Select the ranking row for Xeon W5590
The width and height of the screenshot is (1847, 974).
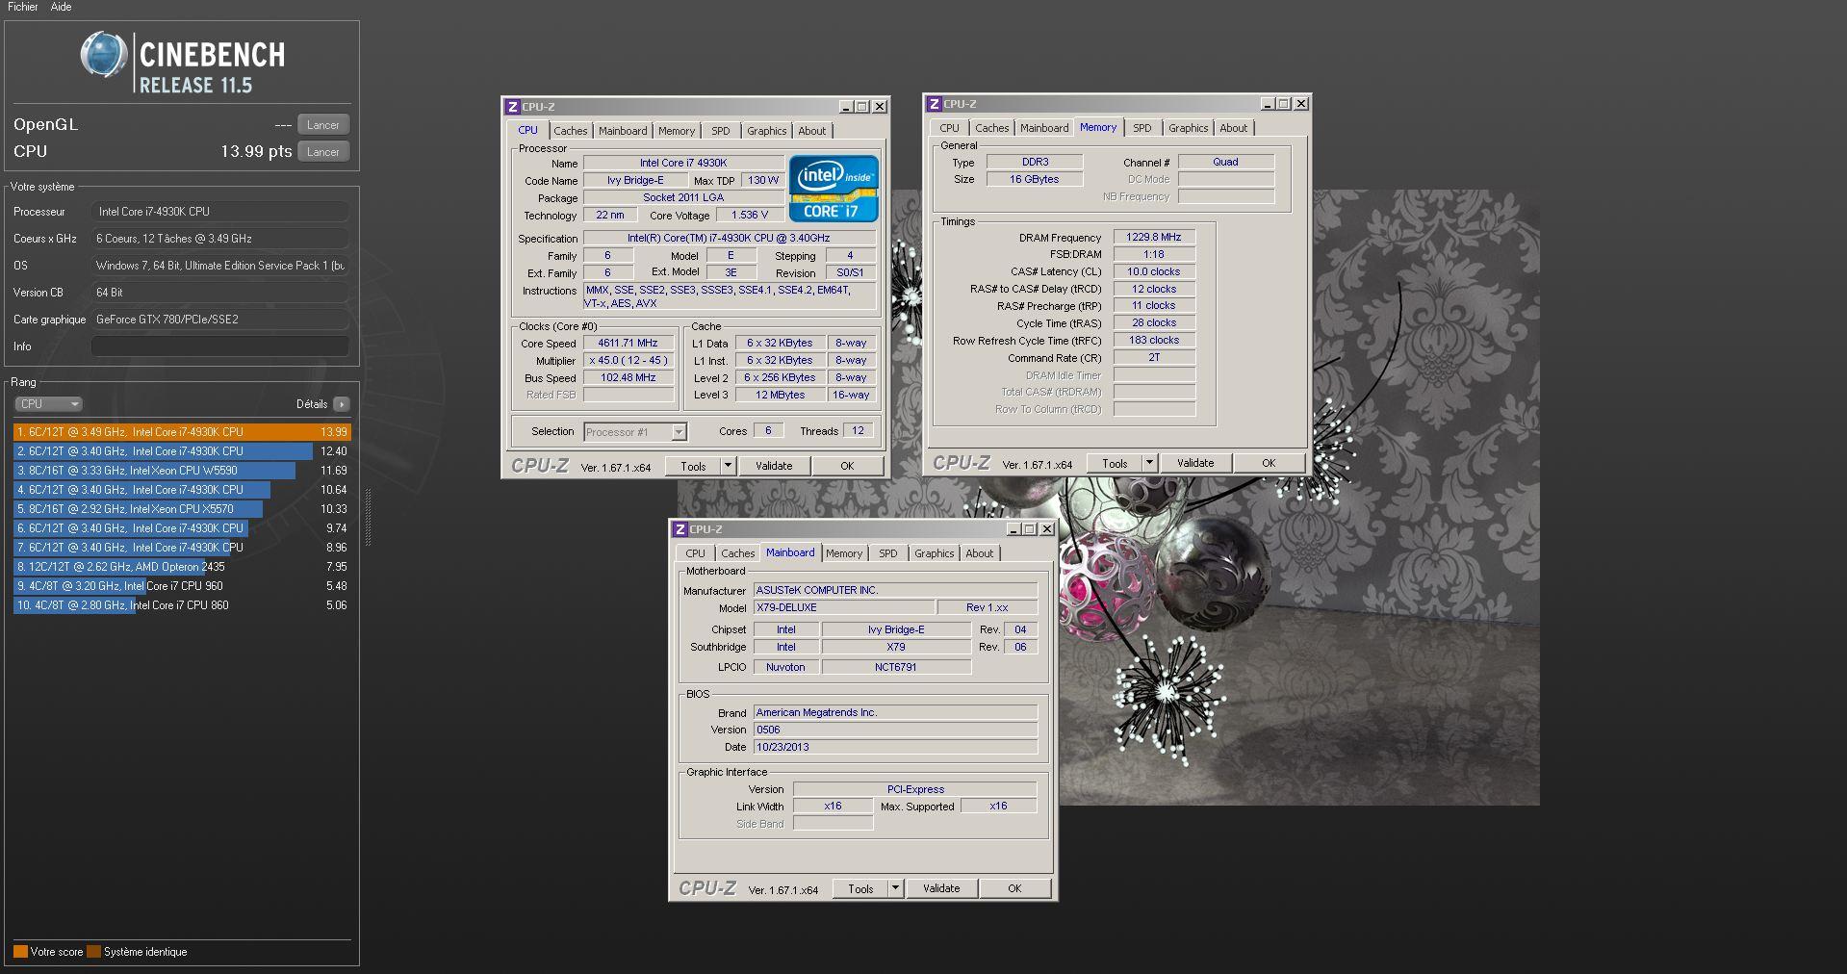coord(182,471)
